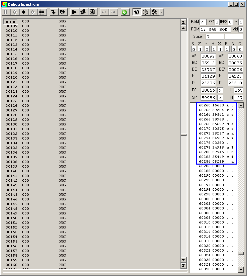Open the breakpoints list icon

pos(42,12)
